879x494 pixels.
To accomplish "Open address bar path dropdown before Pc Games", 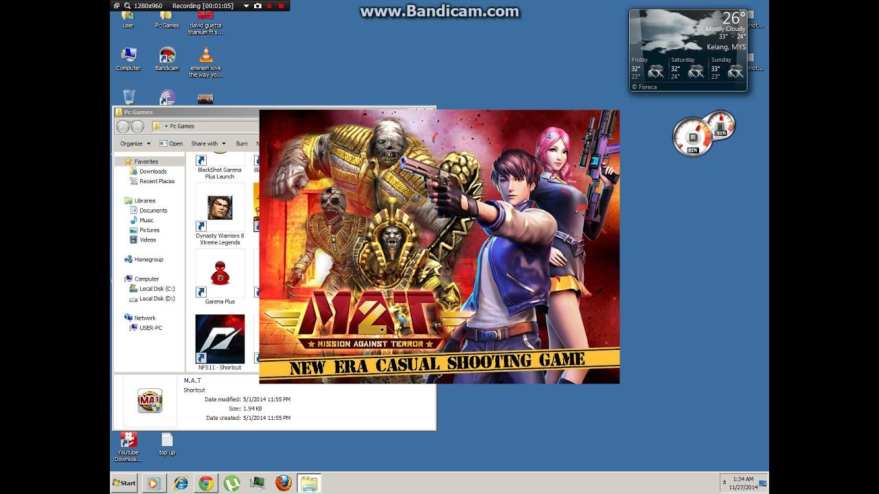I will [165, 126].
